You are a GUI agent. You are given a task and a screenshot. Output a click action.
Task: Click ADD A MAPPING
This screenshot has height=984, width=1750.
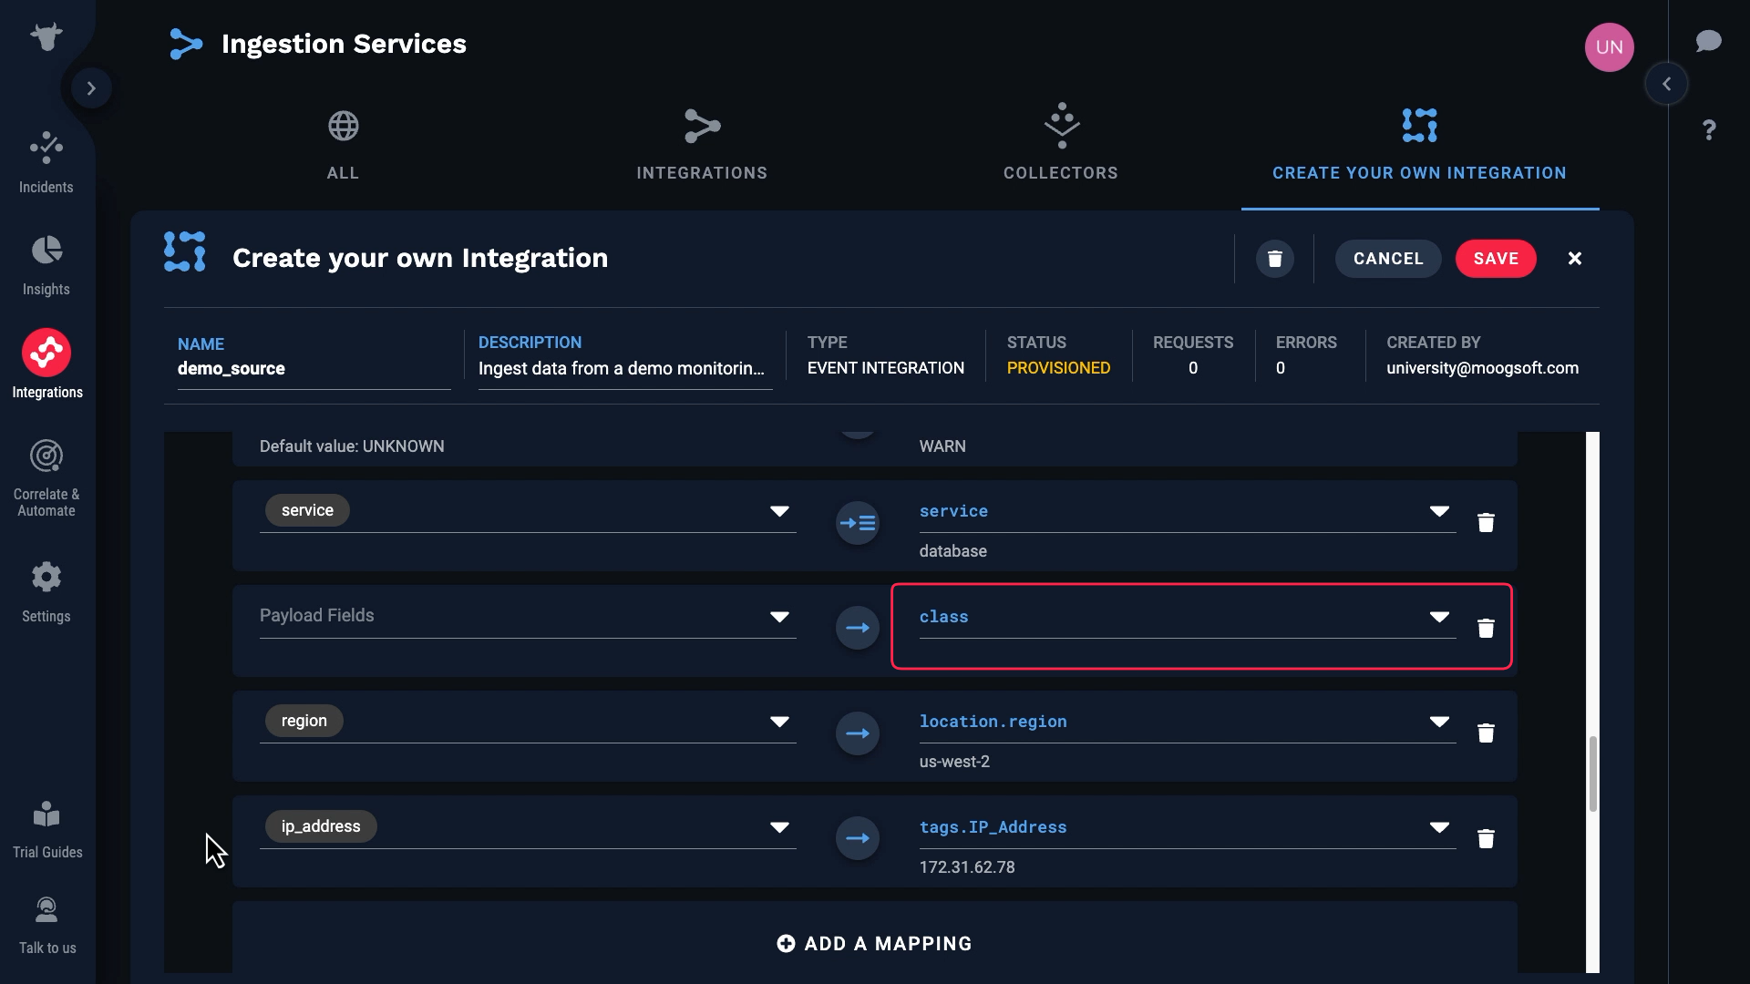[x=874, y=944]
